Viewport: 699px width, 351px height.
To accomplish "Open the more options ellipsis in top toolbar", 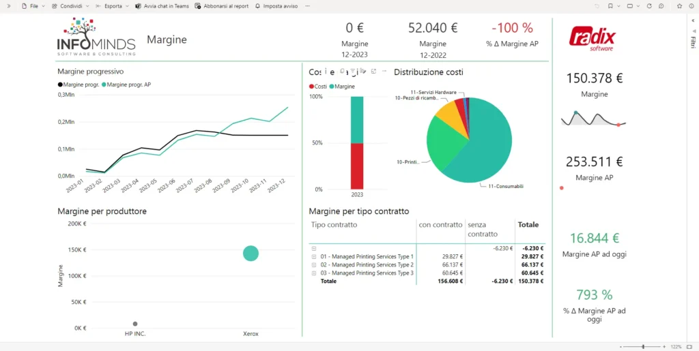I will (307, 6).
